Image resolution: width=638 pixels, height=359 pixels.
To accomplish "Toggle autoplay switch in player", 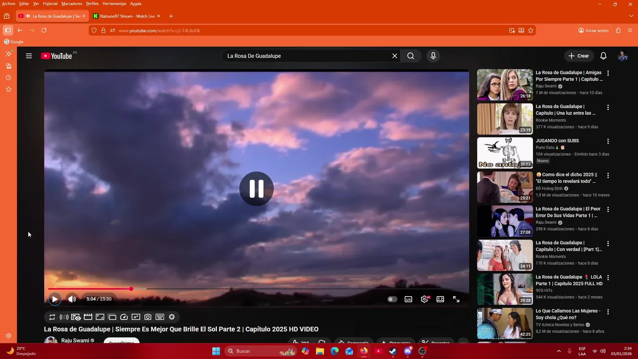I will [x=392, y=299].
